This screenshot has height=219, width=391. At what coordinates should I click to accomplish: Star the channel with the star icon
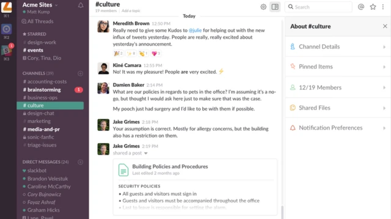pos(373,7)
